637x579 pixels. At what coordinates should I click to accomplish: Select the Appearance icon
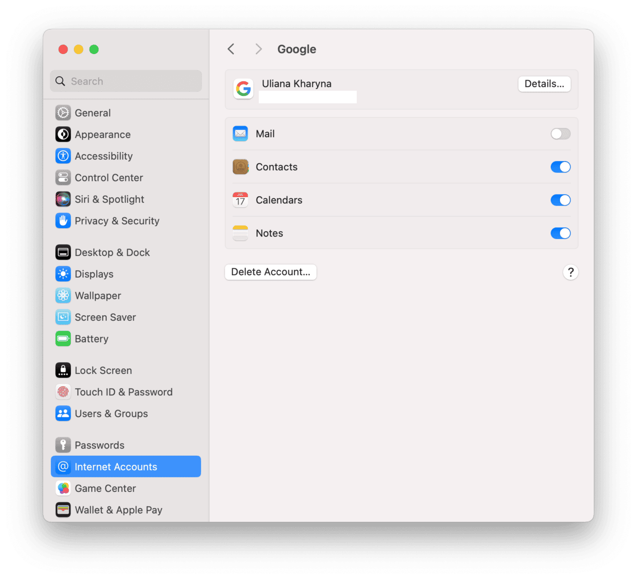63,134
